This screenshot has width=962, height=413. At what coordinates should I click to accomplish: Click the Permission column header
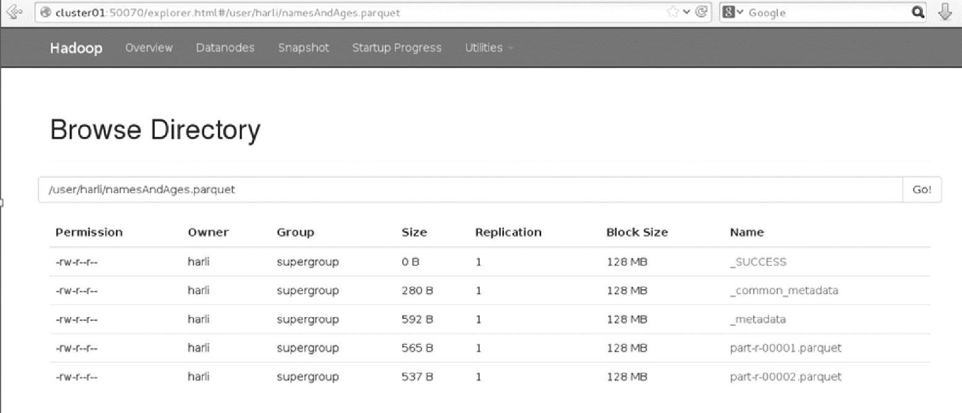coord(89,233)
